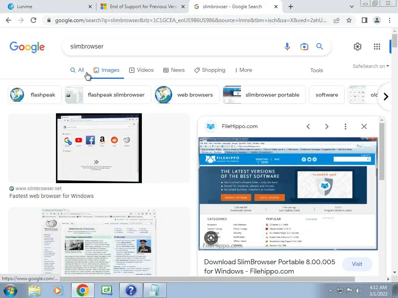Screen dimensions: 398x298
Task: Expand the More search categories menu
Action: [243, 70]
